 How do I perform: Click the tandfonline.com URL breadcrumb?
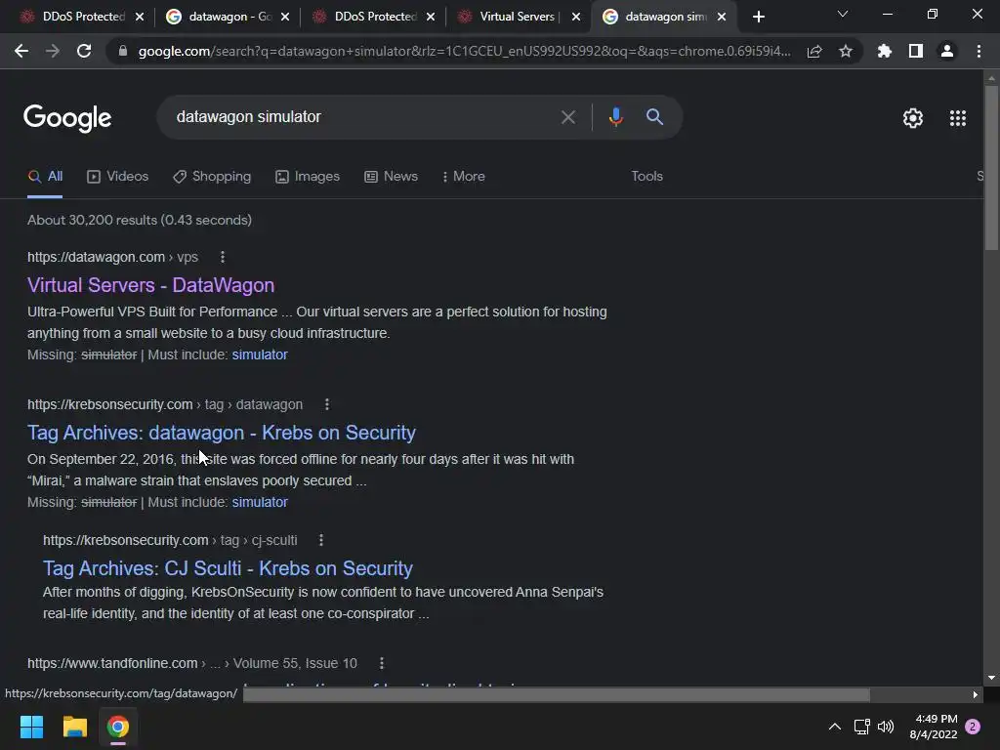(x=192, y=663)
